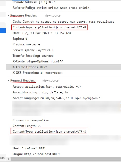Viewport: 121px width, 162px height.
Task: Click view source next to Response Headers
Action: click(x=52, y=15)
